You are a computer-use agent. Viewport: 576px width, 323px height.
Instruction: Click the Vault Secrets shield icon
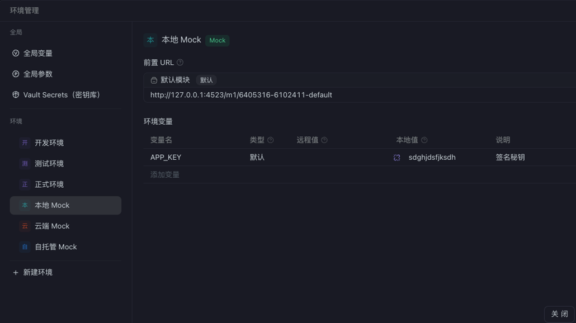(16, 94)
